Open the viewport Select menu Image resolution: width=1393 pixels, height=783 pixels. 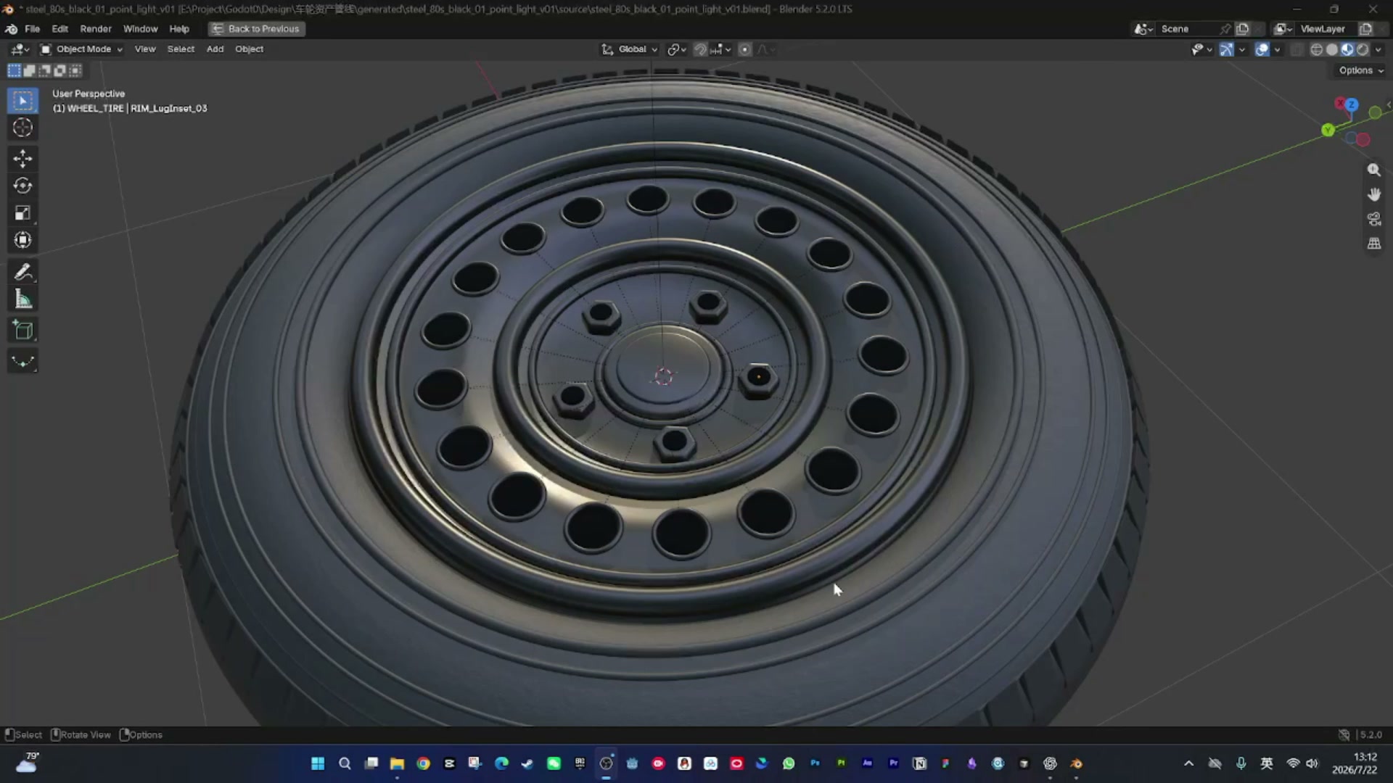[181, 49]
